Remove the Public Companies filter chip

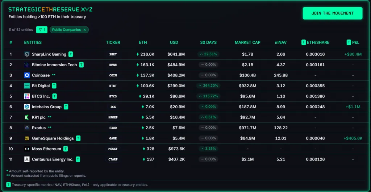(x=85, y=30)
